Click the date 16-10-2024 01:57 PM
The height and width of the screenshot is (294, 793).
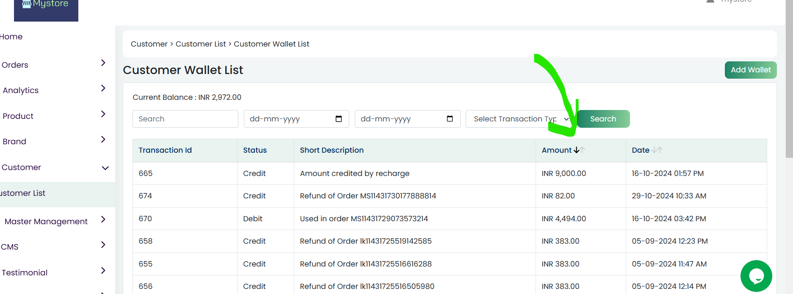click(668, 173)
